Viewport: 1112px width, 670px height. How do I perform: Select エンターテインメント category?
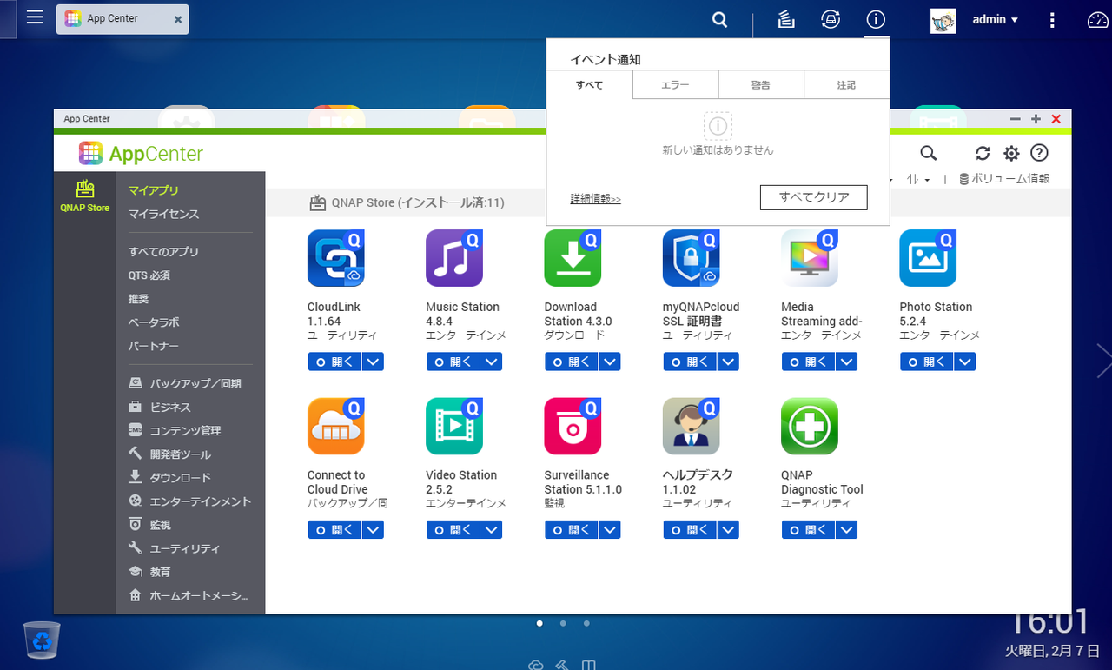[x=190, y=501]
